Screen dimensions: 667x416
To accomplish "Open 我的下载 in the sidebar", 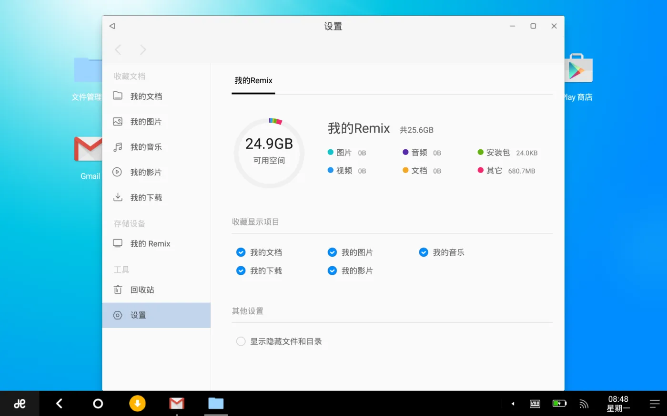I will pos(156,197).
